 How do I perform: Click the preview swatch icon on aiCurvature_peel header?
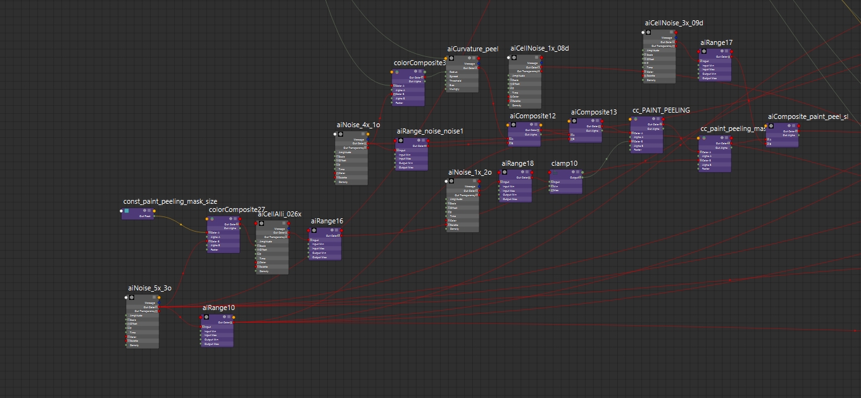[x=451, y=58]
